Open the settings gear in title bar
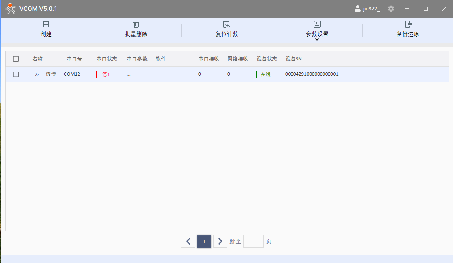 pyautogui.click(x=391, y=9)
